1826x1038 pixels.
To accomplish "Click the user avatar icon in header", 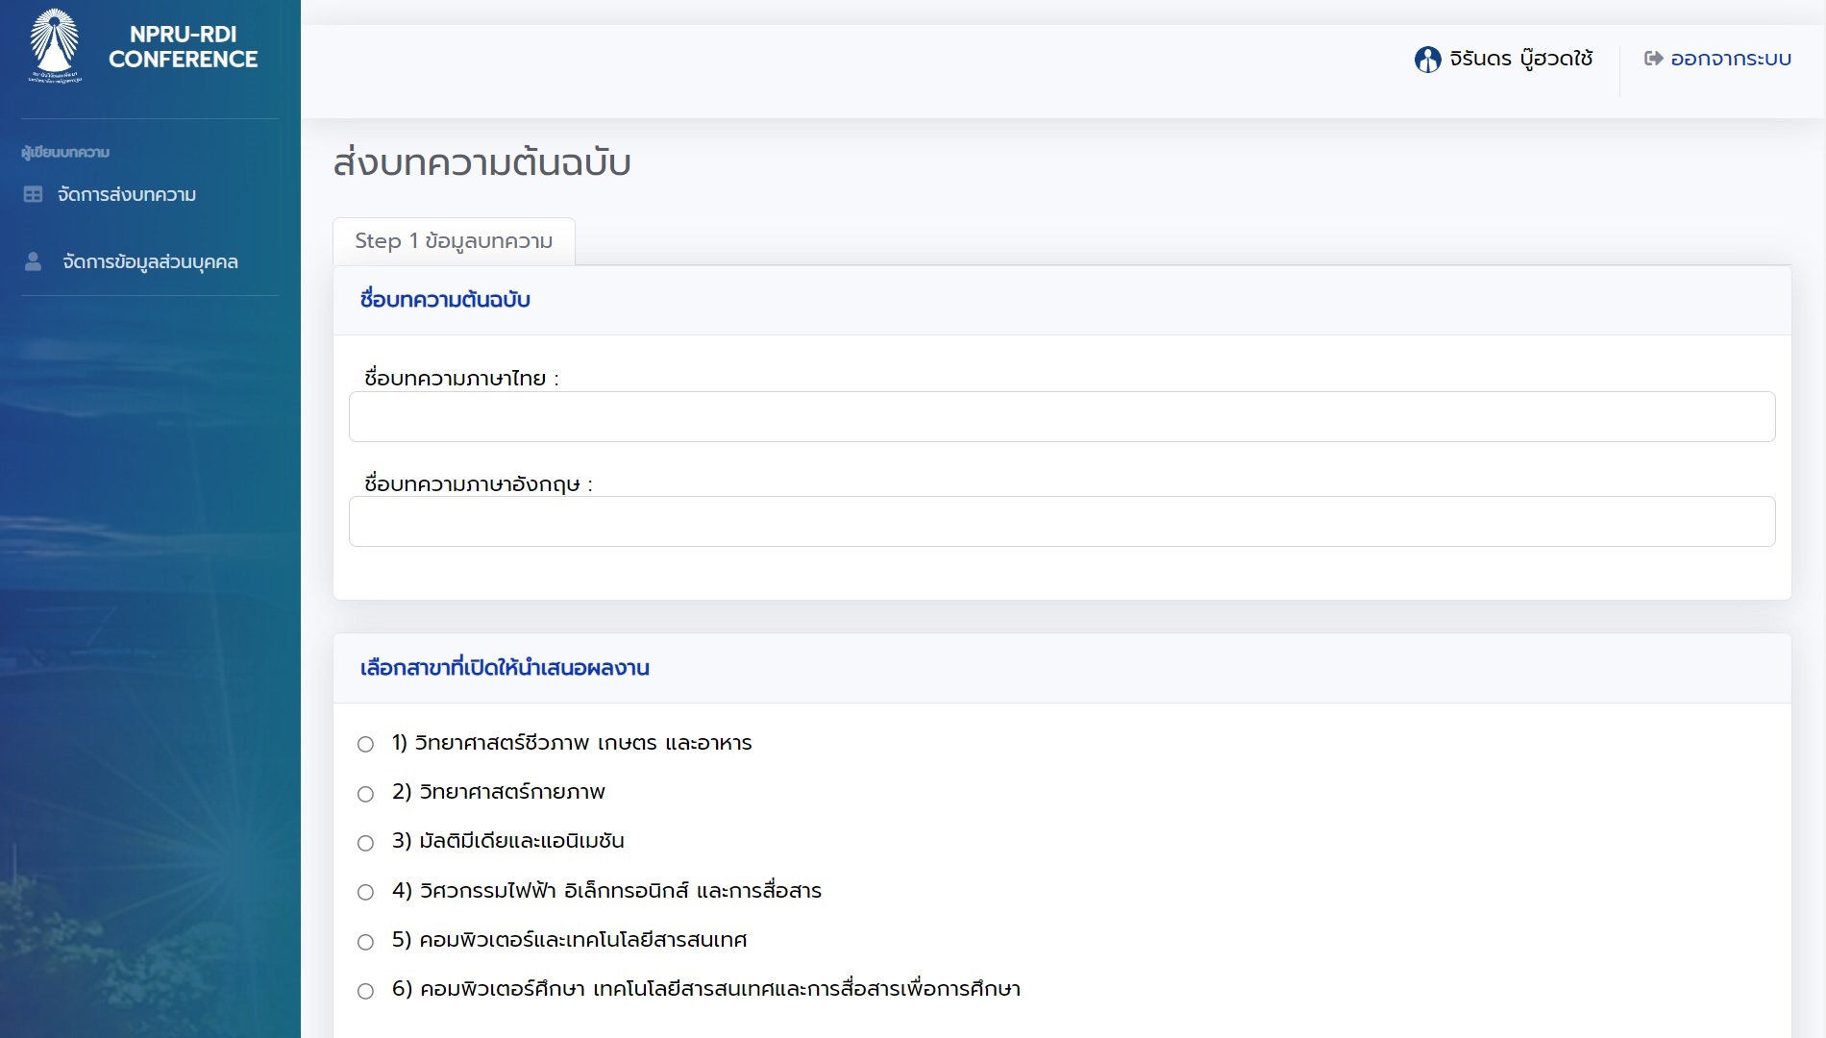I will 1427,60.
